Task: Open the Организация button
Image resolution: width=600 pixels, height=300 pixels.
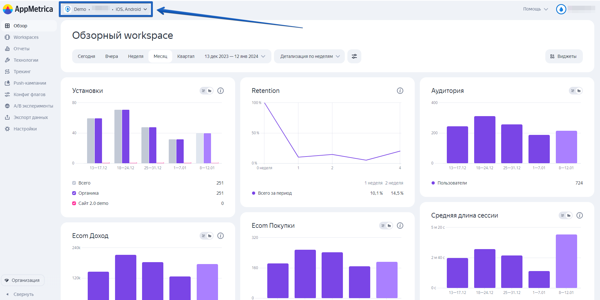Action: [23, 280]
